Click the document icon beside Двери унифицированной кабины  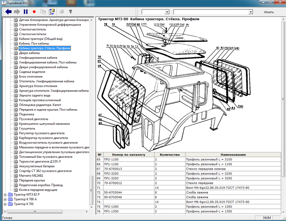pos(16,67)
